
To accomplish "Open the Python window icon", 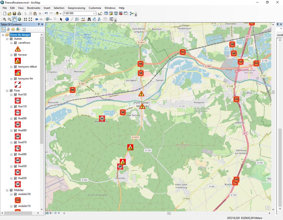I will point(126,13).
